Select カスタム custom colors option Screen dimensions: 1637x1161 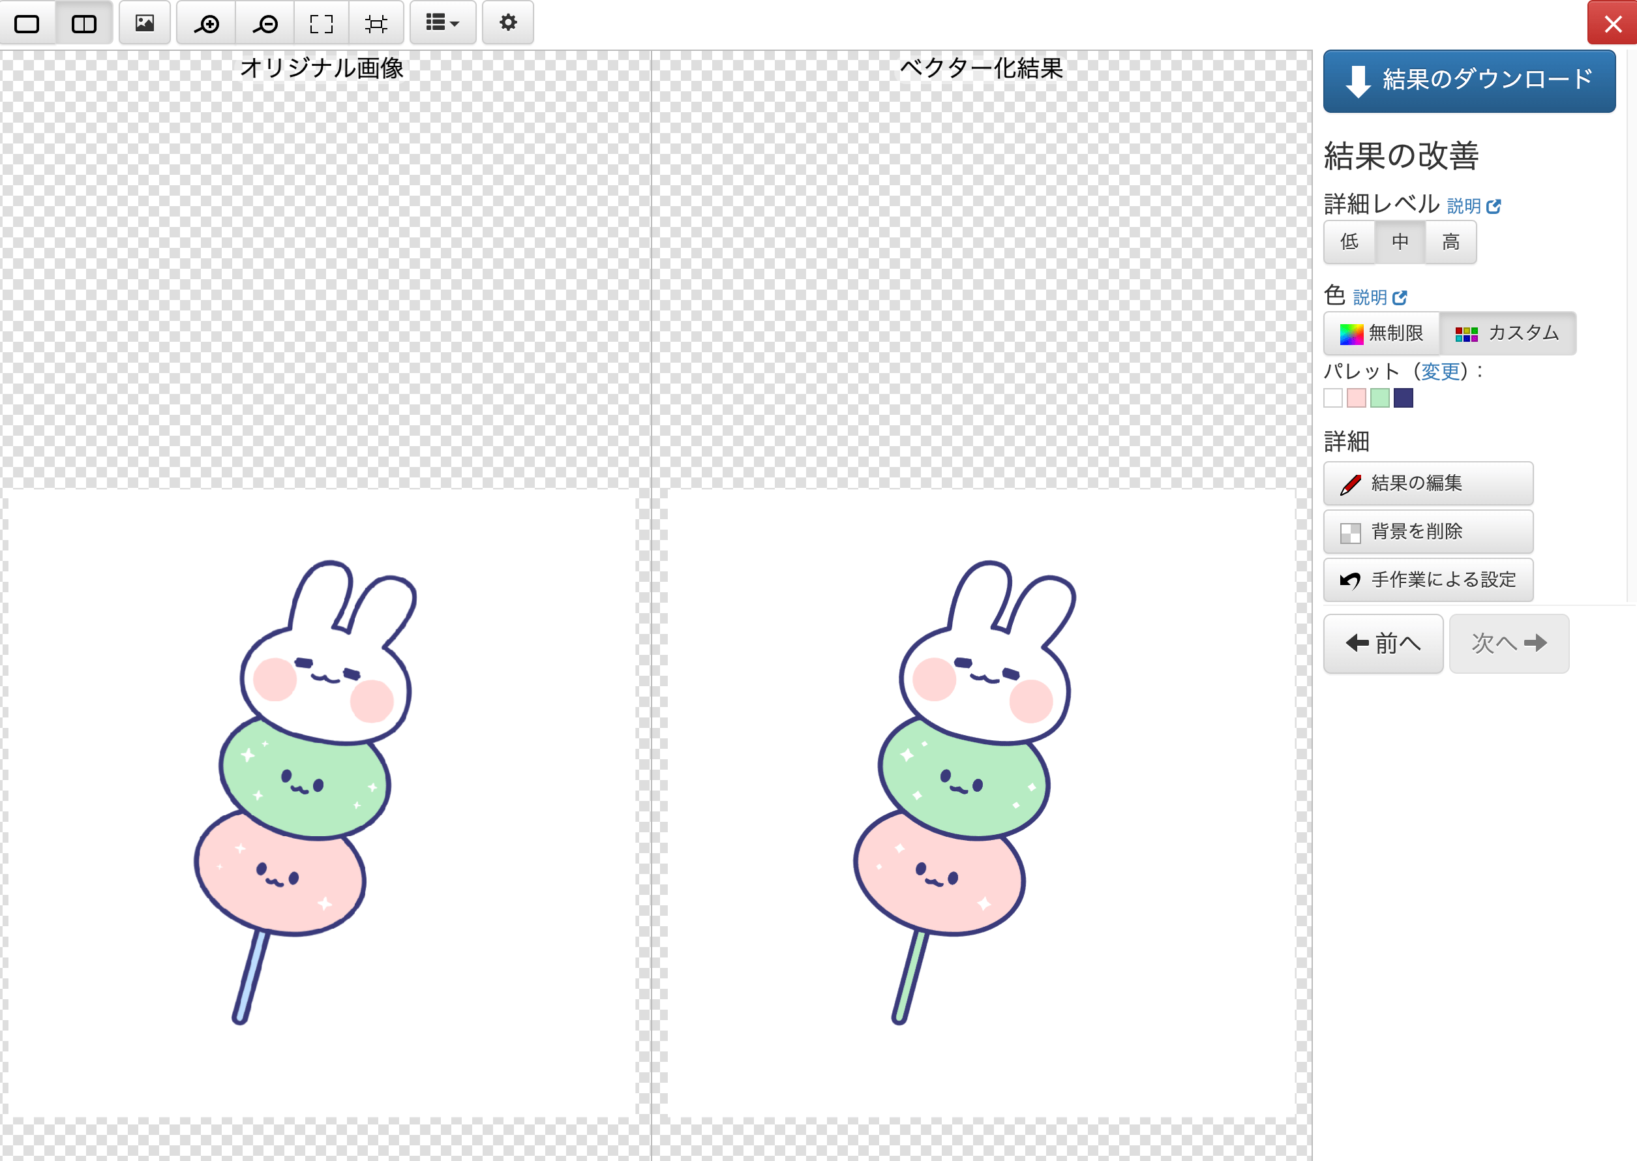(1507, 333)
